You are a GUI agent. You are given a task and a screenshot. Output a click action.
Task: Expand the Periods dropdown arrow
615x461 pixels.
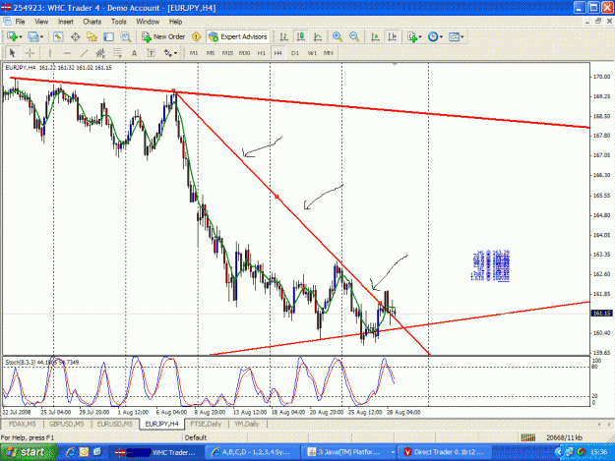(x=441, y=37)
